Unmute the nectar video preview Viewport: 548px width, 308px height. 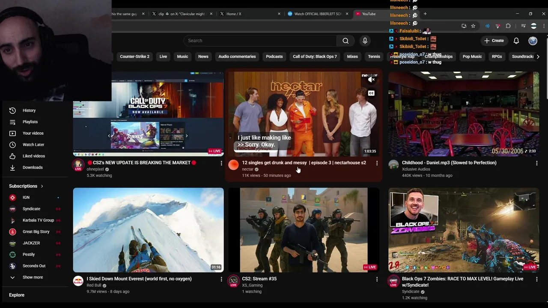tap(371, 80)
